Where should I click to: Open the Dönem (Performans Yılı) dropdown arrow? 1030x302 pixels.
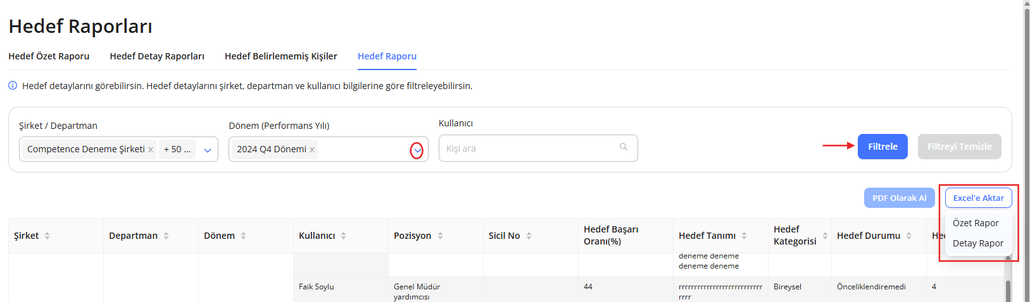417,150
